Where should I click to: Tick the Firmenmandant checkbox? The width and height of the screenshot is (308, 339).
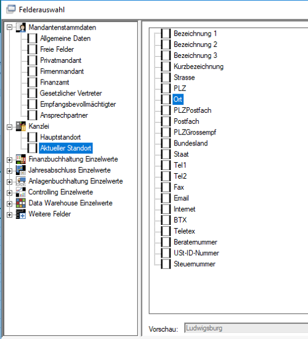pyautogui.click(x=33, y=71)
